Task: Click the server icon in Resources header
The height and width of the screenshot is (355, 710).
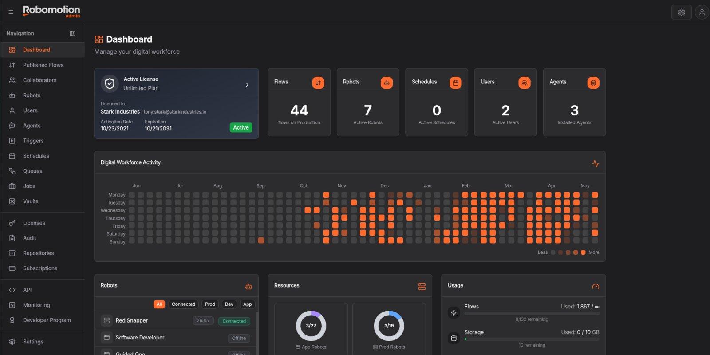Action: click(422, 287)
